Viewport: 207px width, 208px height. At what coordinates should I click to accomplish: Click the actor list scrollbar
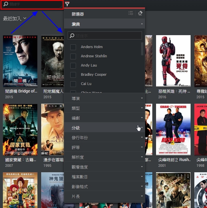point(142,49)
